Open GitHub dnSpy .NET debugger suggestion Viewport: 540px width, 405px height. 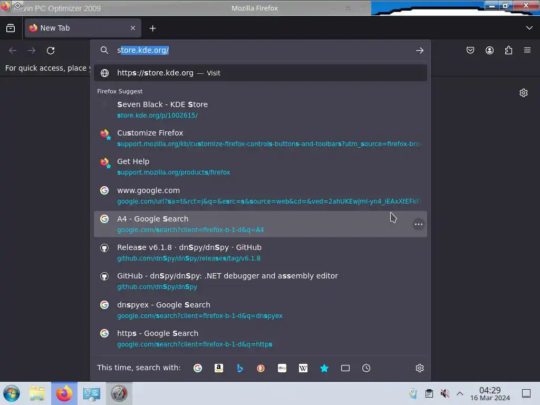tap(261, 281)
